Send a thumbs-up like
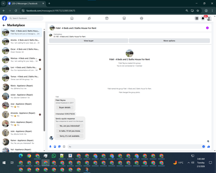 tap(209, 147)
